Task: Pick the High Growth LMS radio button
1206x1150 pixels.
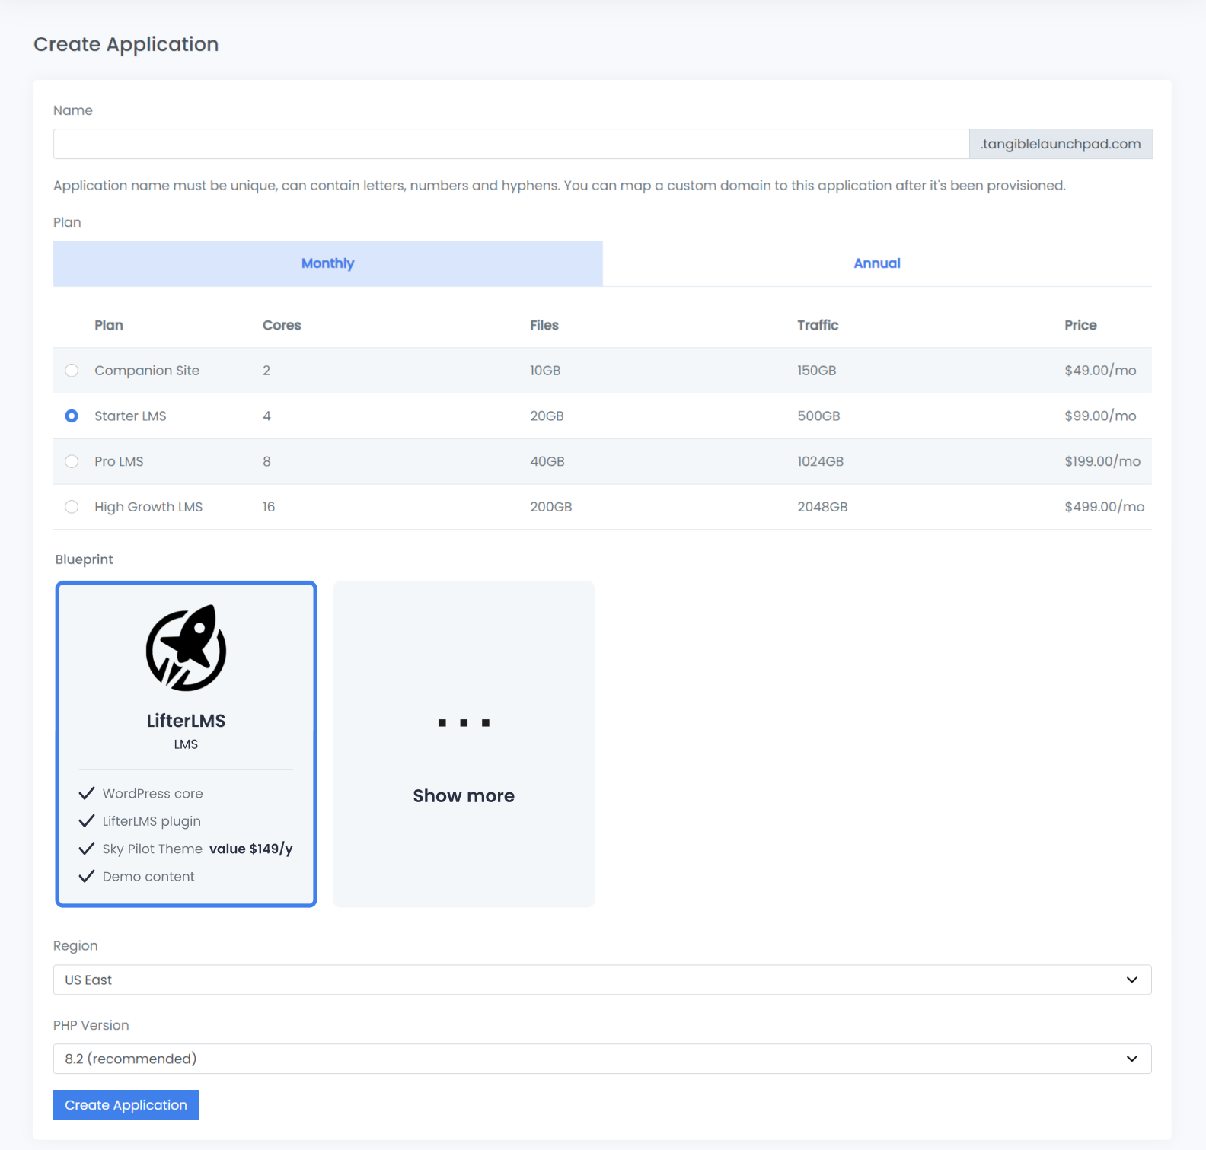Action: pos(72,507)
